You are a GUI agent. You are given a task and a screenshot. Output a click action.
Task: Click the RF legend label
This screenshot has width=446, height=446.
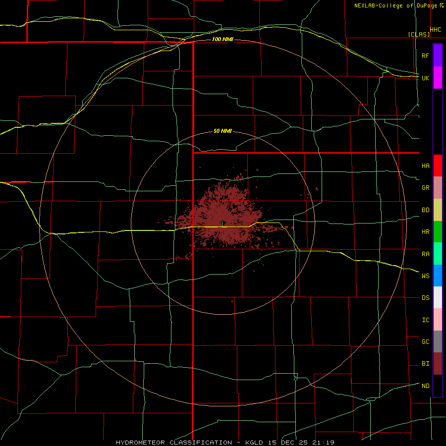pyautogui.click(x=425, y=56)
